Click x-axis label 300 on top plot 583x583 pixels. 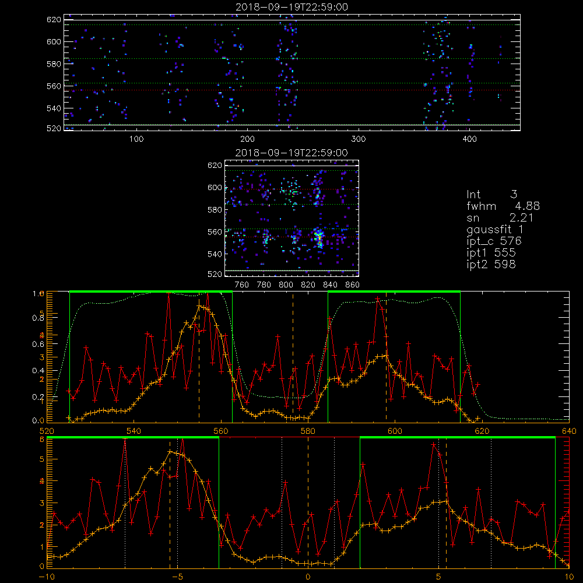[x=359, y=139]
